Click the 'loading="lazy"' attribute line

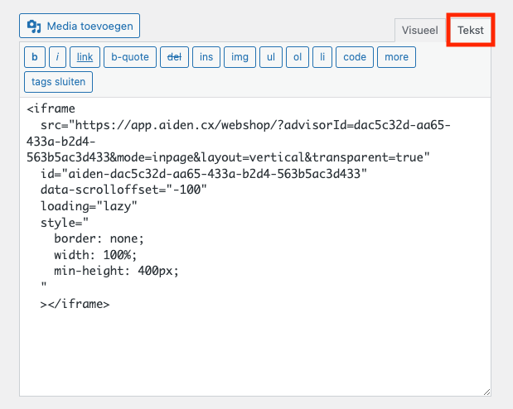tap(89, 207)
